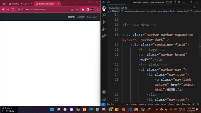This screenshot has height=113, width=201.
Task: Share this page from the address bar
Action: 72,9
